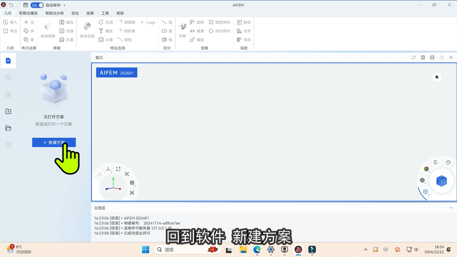
Task: Click the open-folder sidebar icon
Action: point(8,128)
